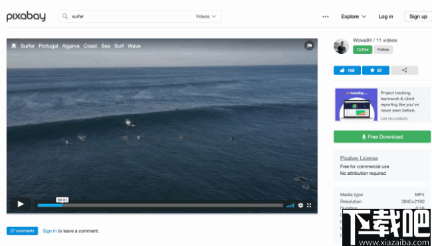Image resolution: width=432 pixels, height=246 pixels.
Task: Click the surfer search input field
Action: (x=132, y=17)
